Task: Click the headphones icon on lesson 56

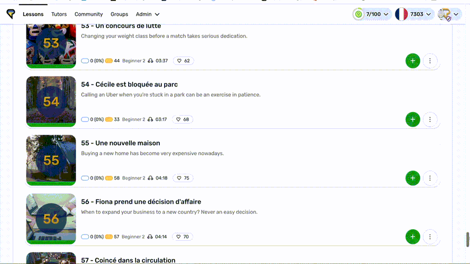Action: 150,237
